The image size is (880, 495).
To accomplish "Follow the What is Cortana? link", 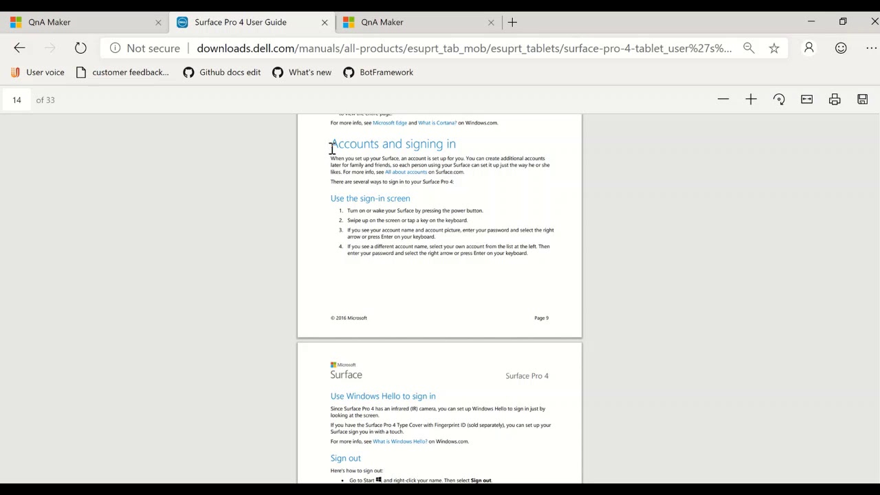I will (x=437, y=123).
